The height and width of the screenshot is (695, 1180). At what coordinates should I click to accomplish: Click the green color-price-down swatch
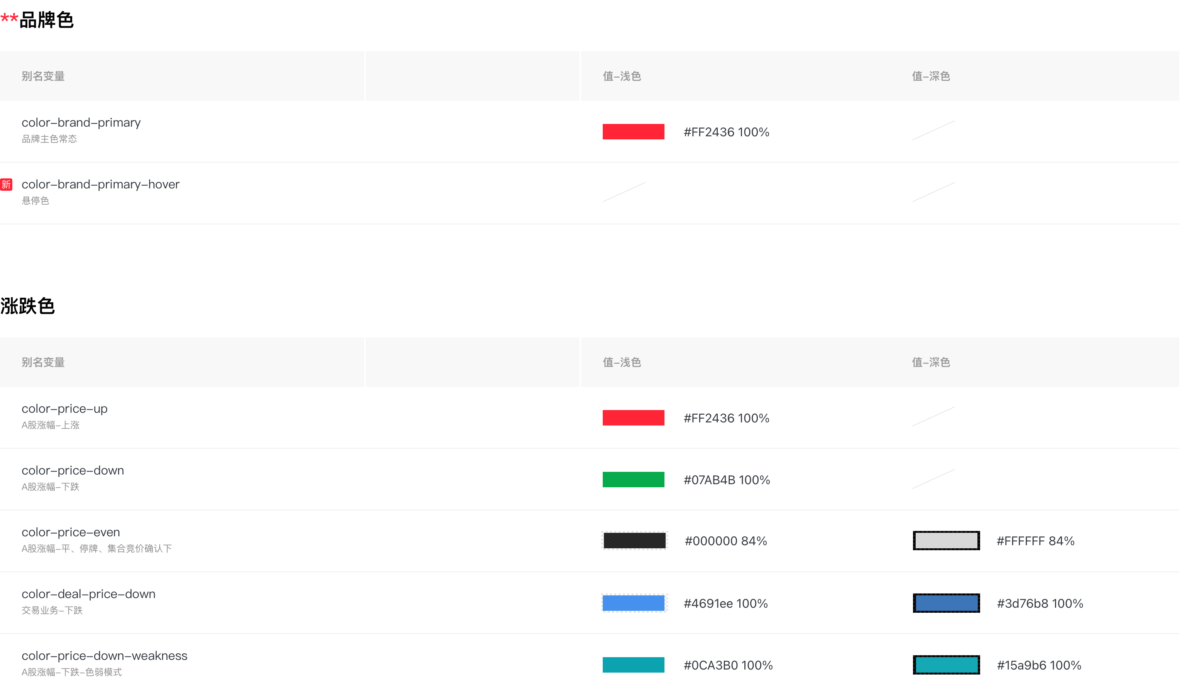click(633, 480)
